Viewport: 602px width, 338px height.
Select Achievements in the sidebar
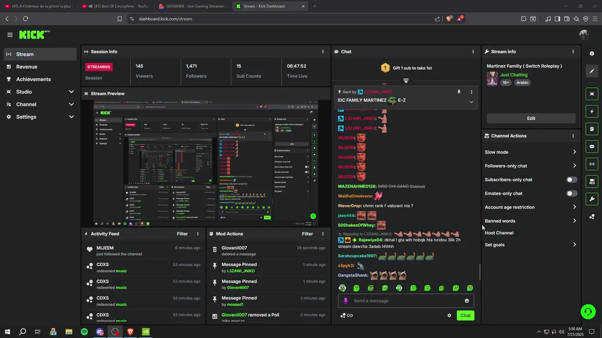point(40,79)
